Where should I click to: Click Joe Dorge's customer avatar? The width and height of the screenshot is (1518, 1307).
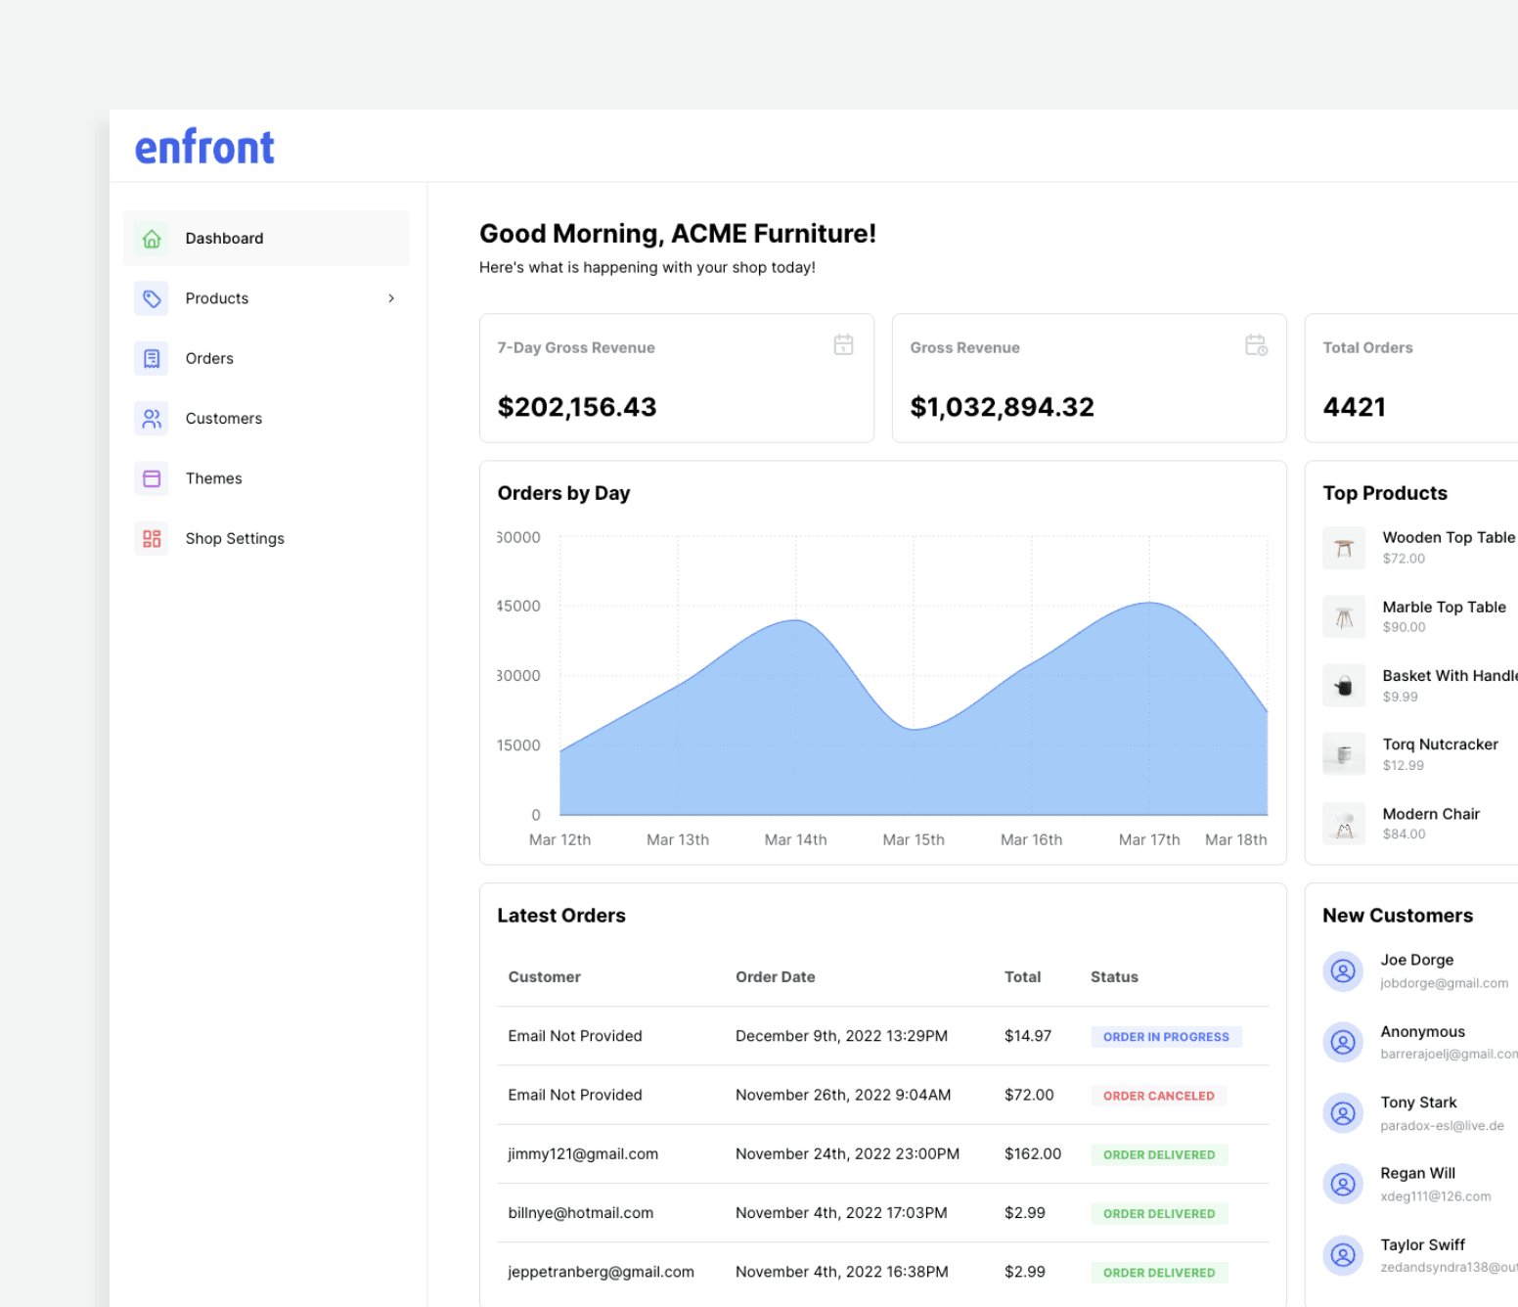pyautogui.click(x=1344, y=971)
